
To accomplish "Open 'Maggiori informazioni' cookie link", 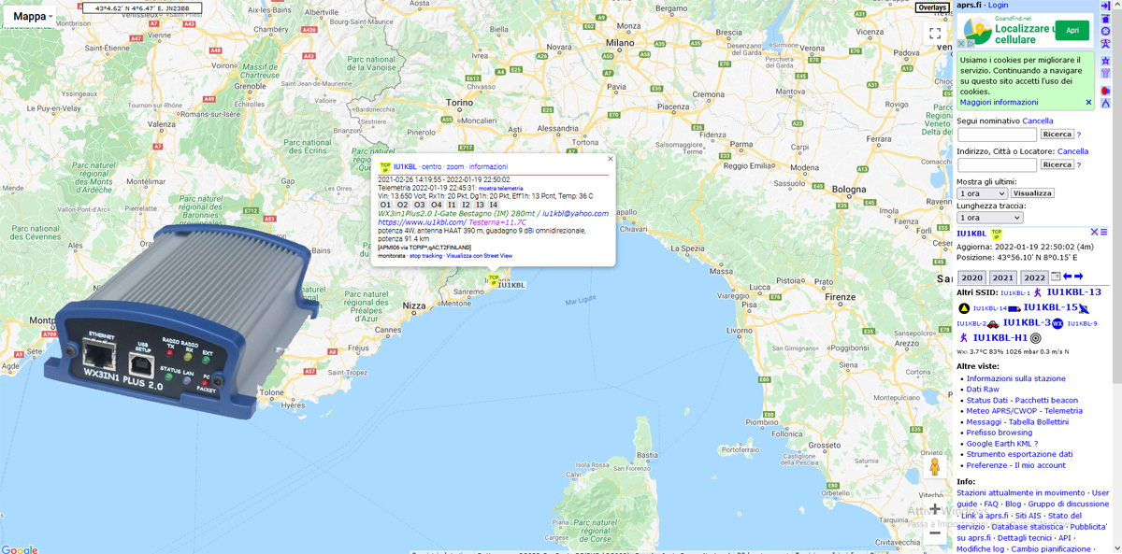I will tap(999, 103).
